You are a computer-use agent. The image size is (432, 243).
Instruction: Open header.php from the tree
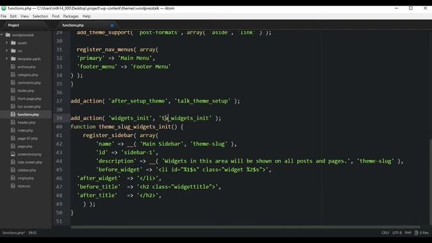(26, 123)
